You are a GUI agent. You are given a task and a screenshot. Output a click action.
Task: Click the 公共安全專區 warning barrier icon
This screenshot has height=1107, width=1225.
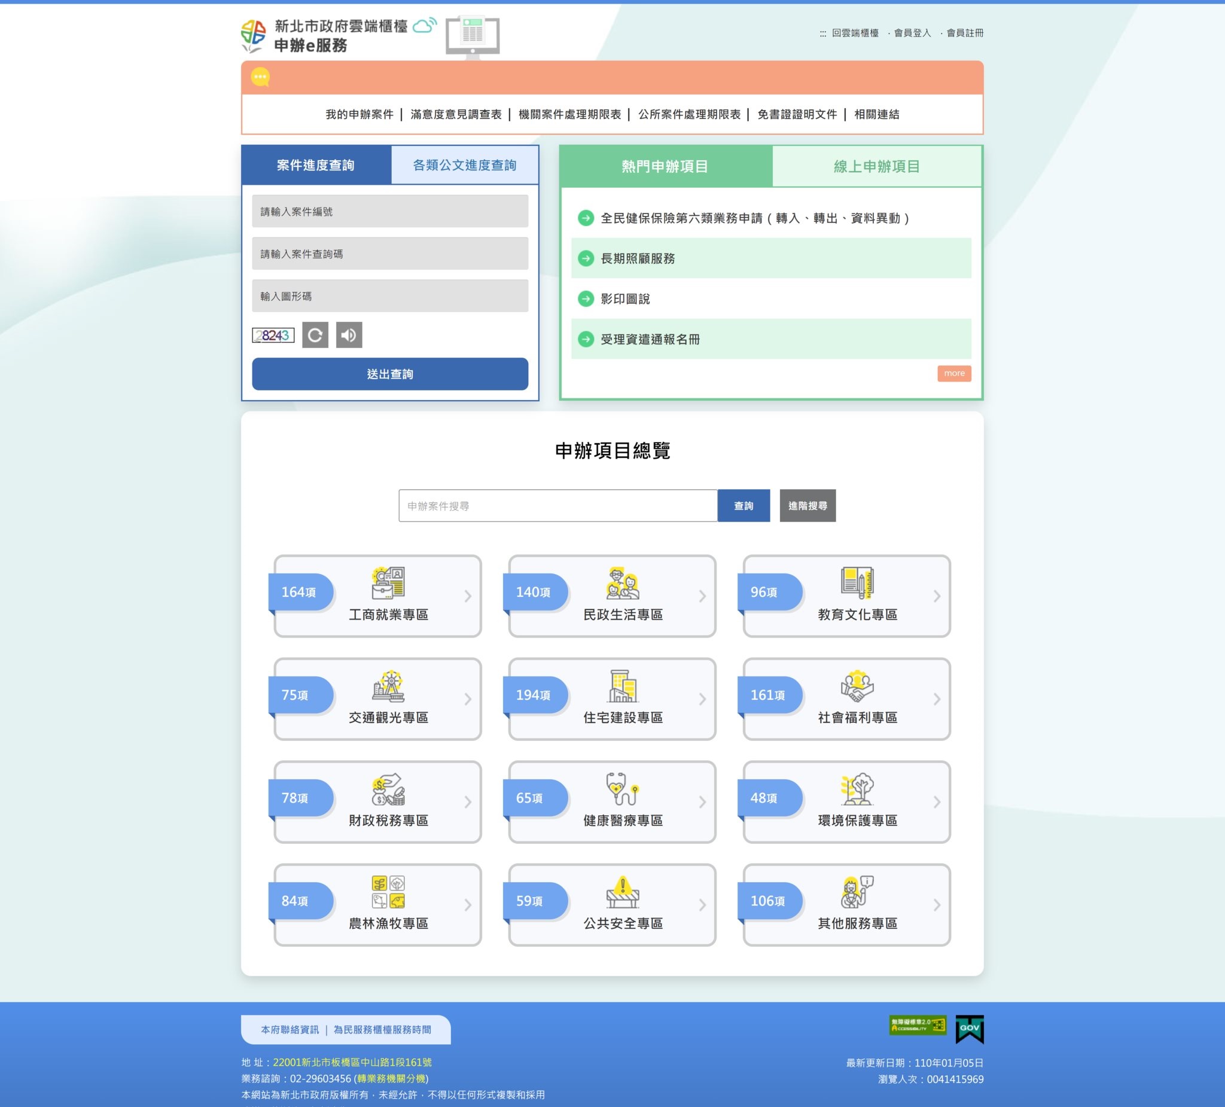point(623,892)
